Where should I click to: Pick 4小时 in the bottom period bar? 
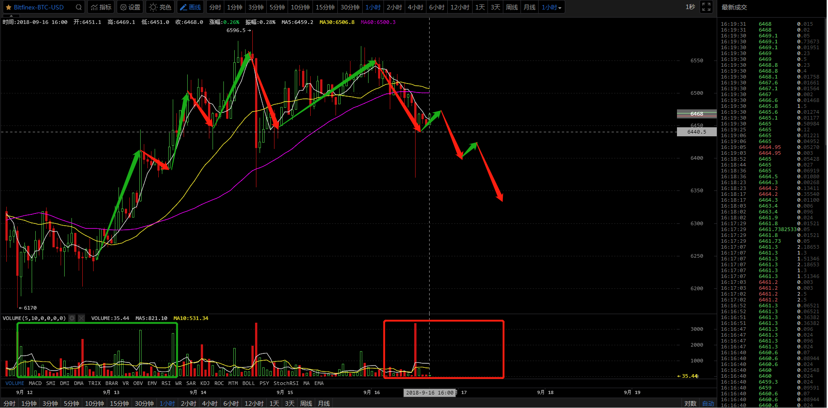pyautogui.click(x=210, y=403)
